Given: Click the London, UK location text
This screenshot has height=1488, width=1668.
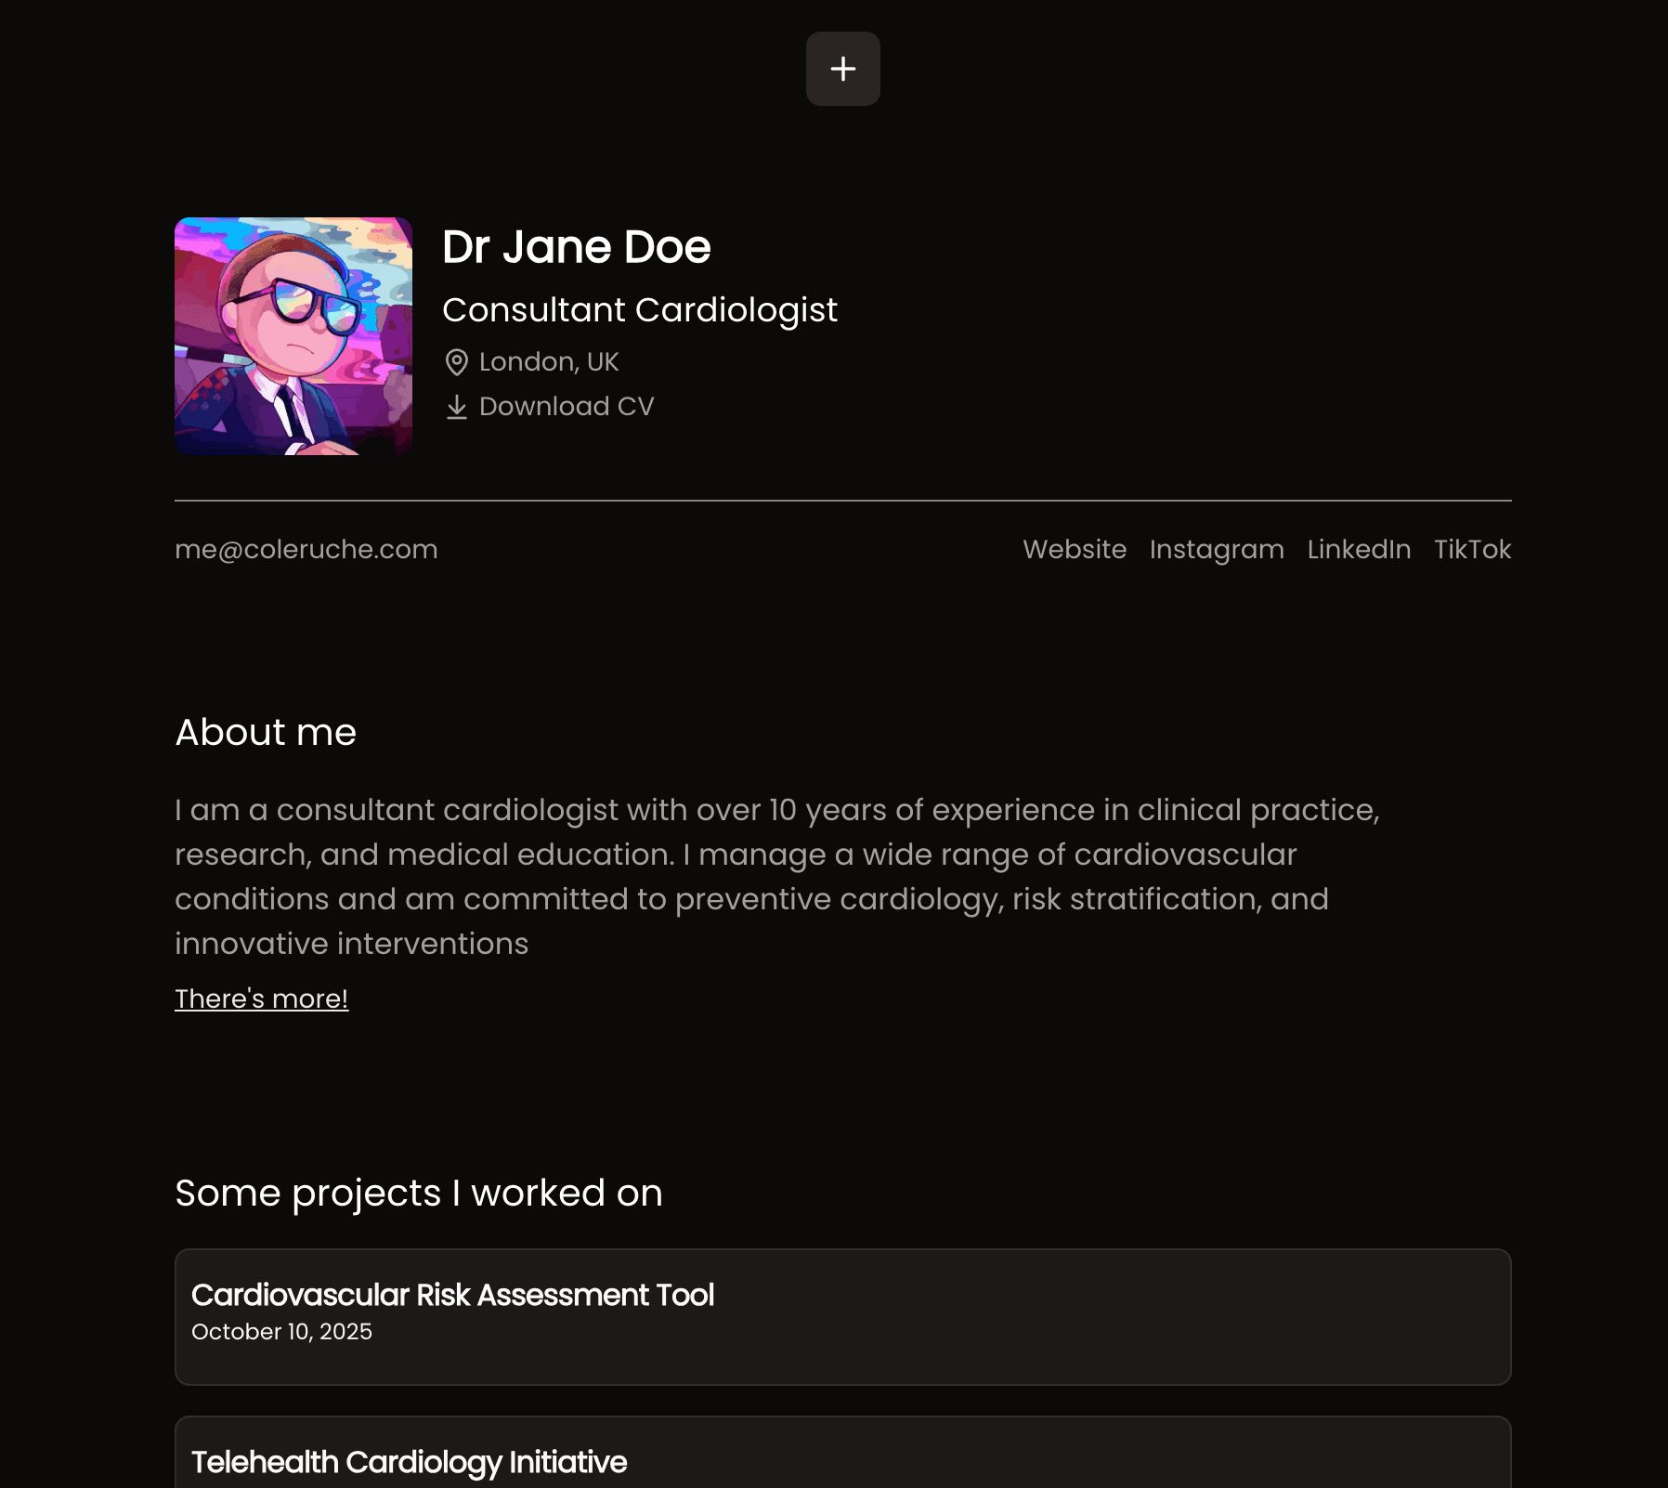Looking at the screenshot, I should click(x=548, y=362).
